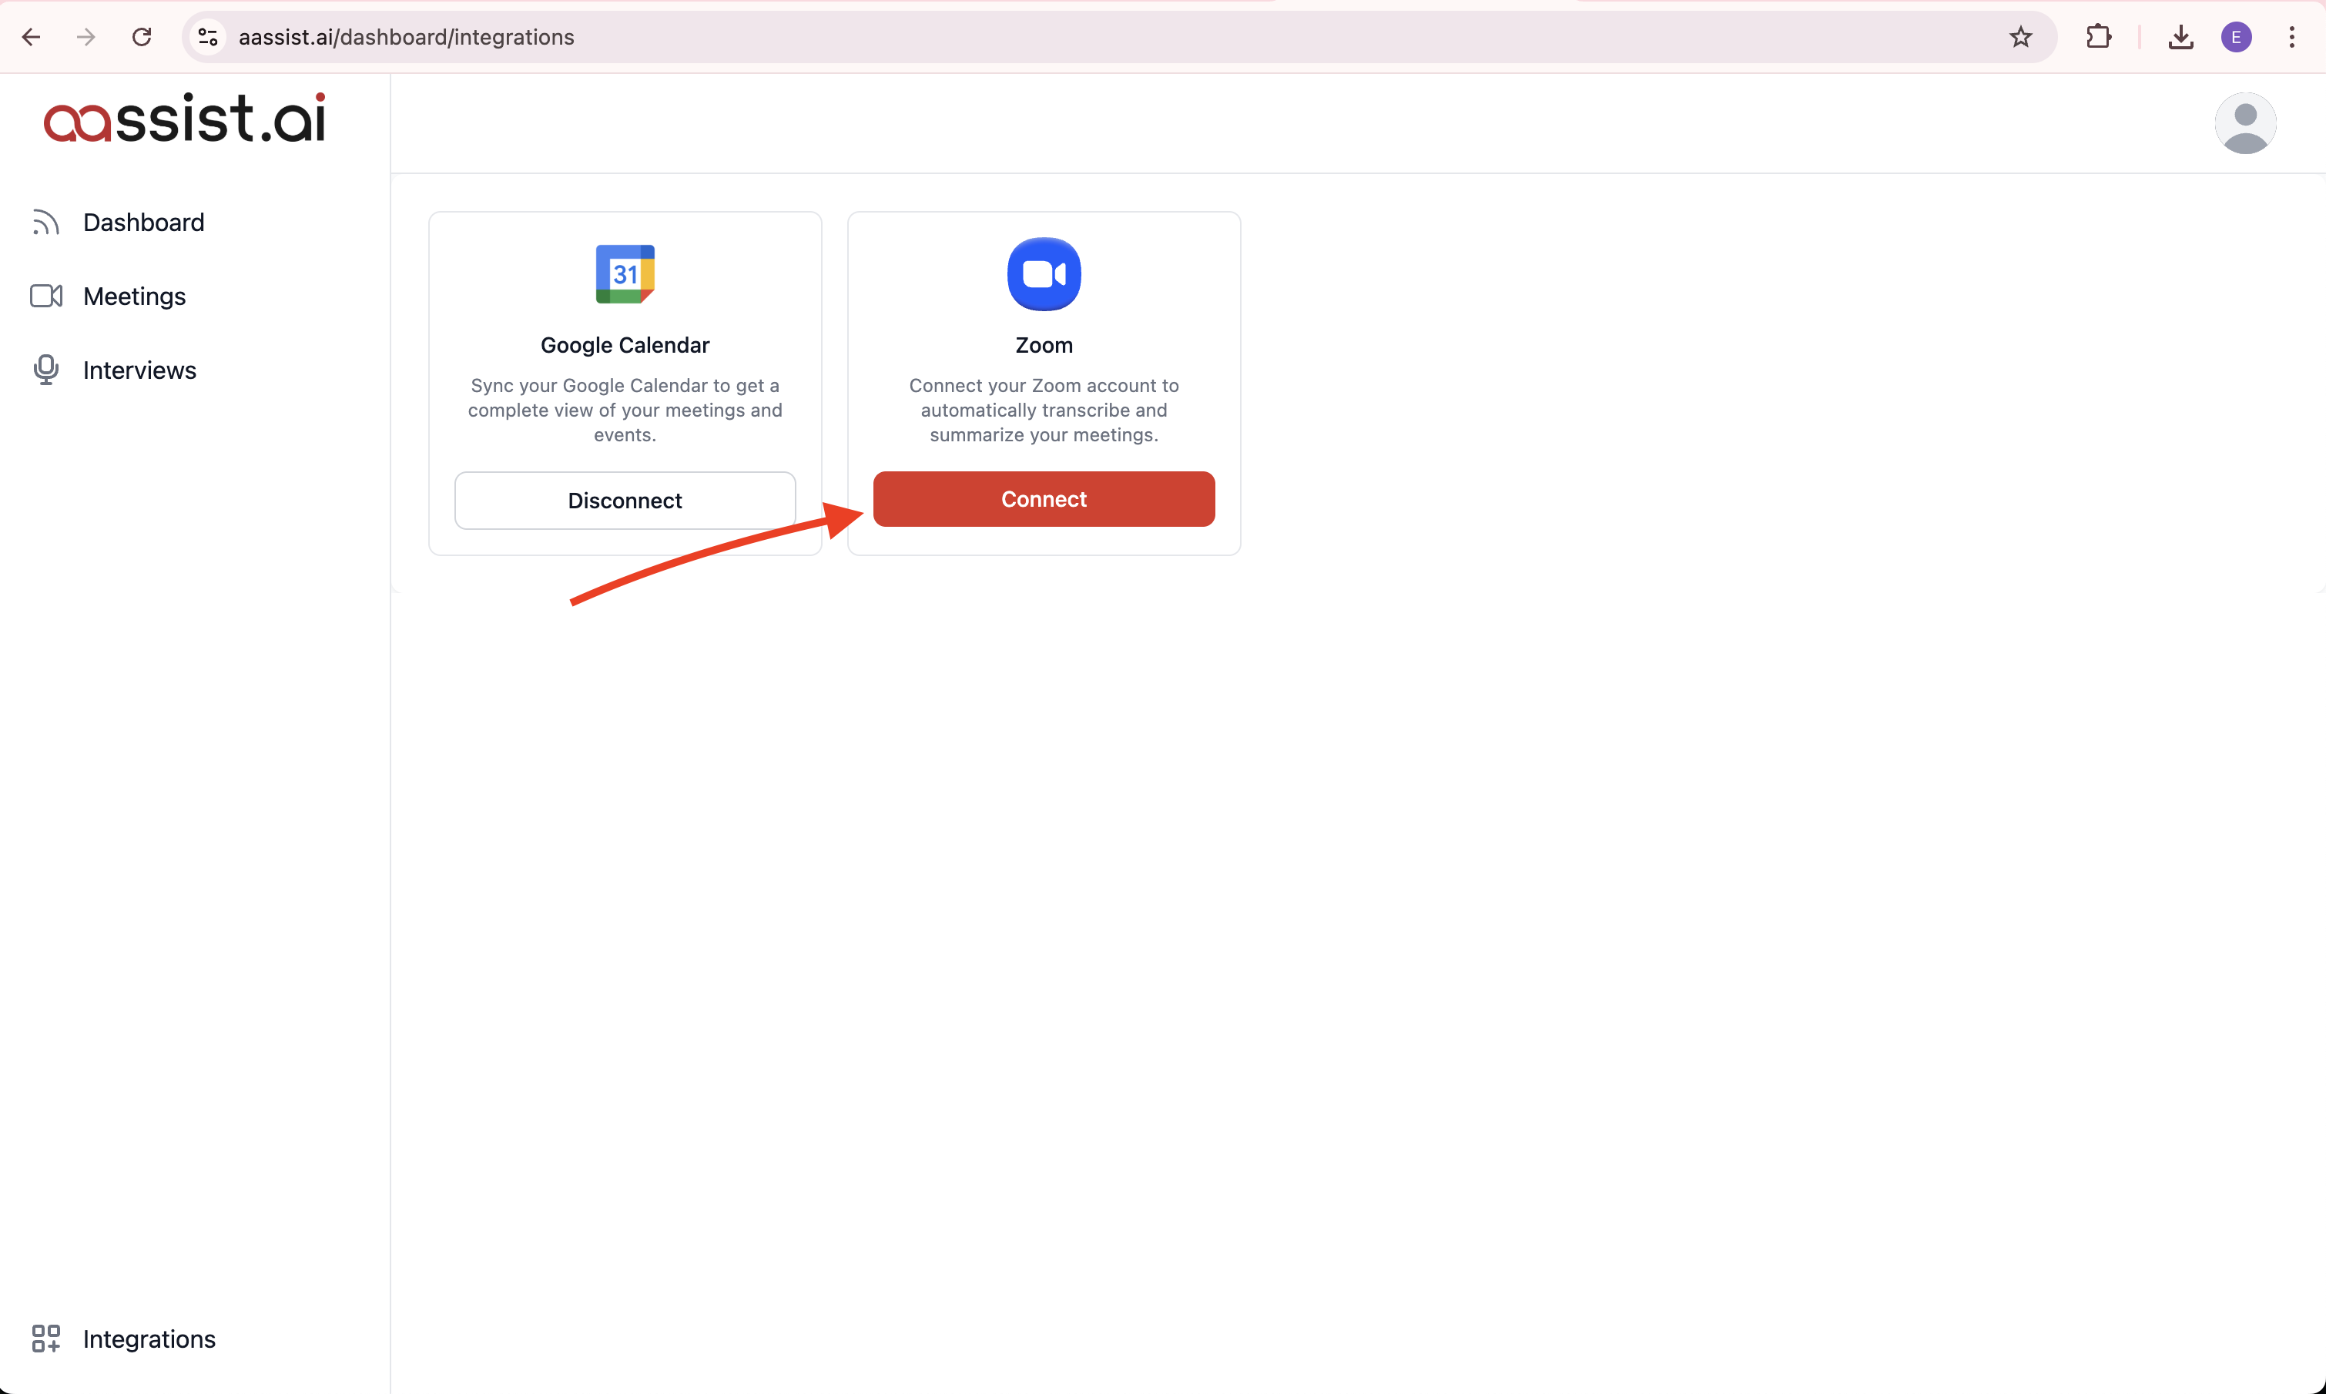Open browser extensions puzzle icon
This screenshot has width=2326, height=1394.
(2098, 38)
